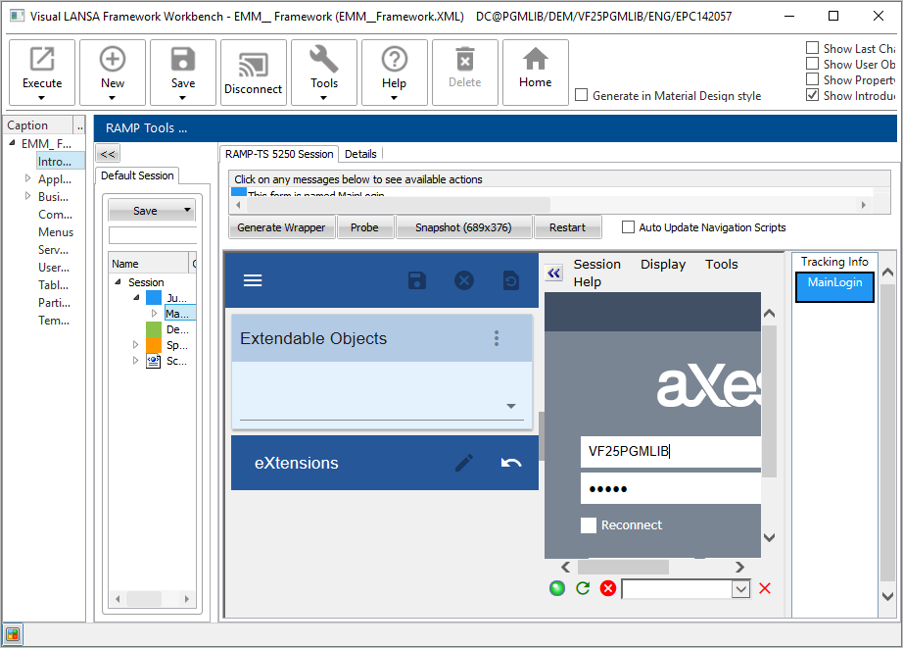
Task: Enable Generate in Material Design style
Action: pos(582,96)
